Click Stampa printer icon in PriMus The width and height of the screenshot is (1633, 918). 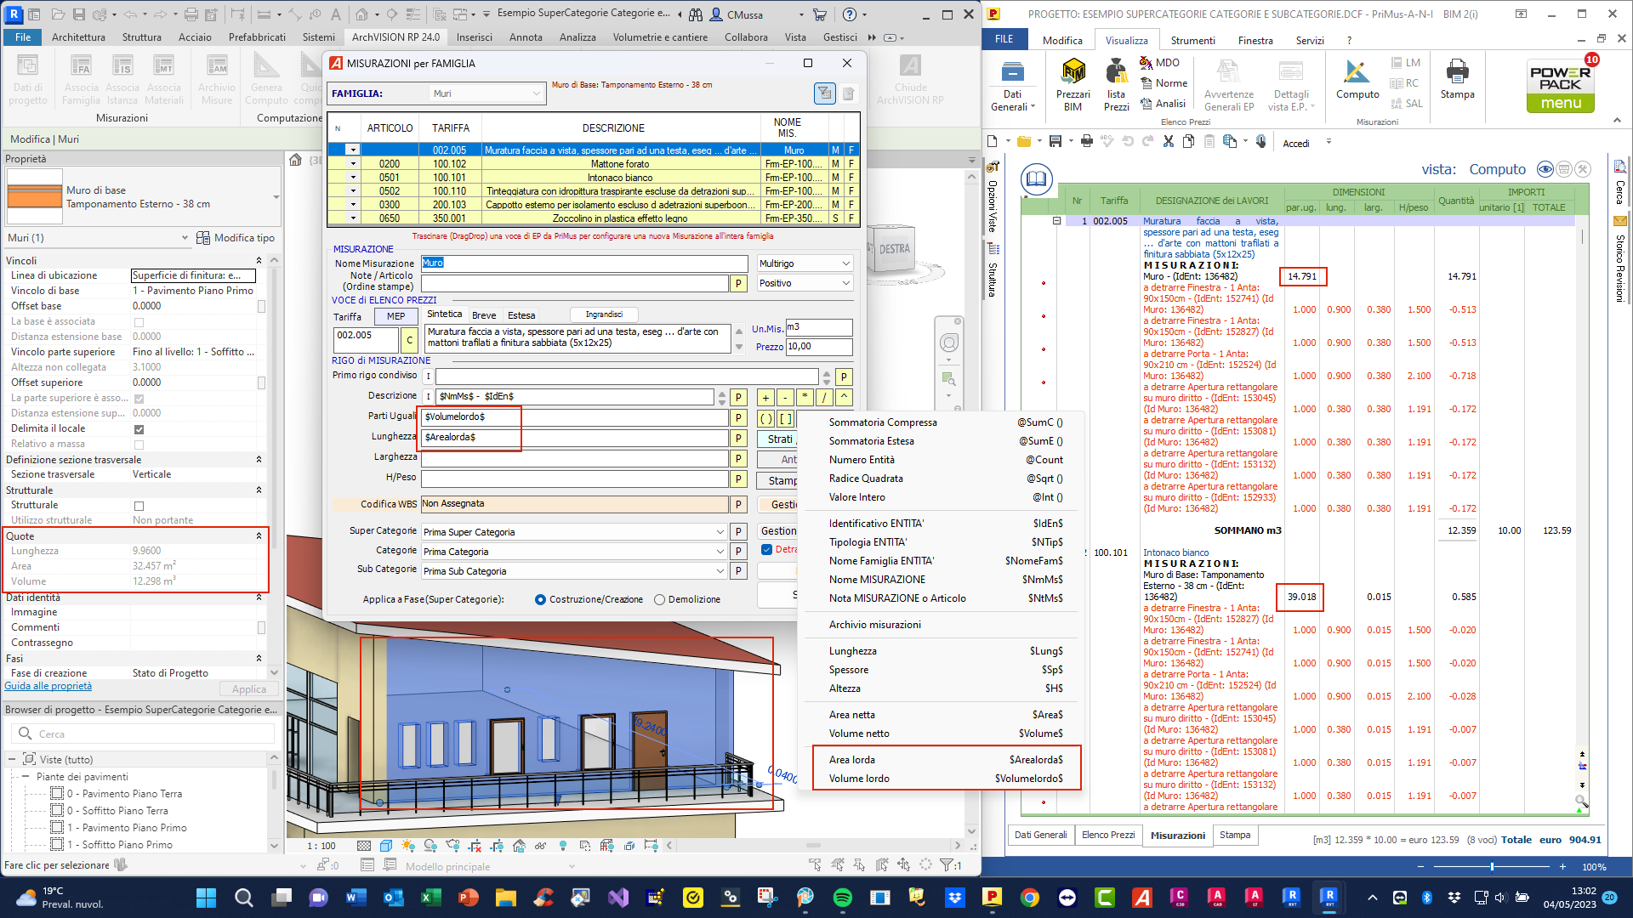tap(1457, 80)
